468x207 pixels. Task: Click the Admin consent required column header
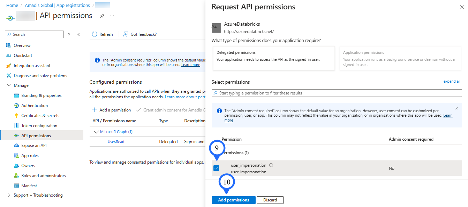point(411,139)
